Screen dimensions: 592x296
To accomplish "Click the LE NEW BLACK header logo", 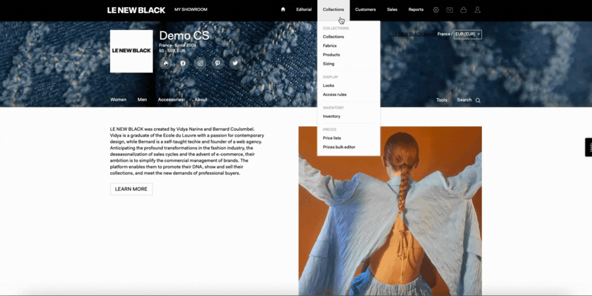I will pos(136,10).
